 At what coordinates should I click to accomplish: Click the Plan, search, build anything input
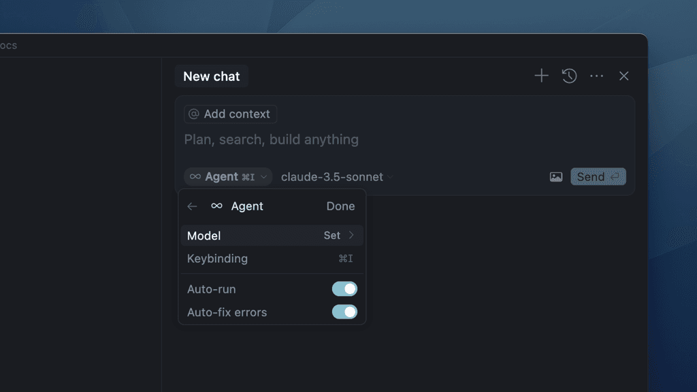coord(270,140)
